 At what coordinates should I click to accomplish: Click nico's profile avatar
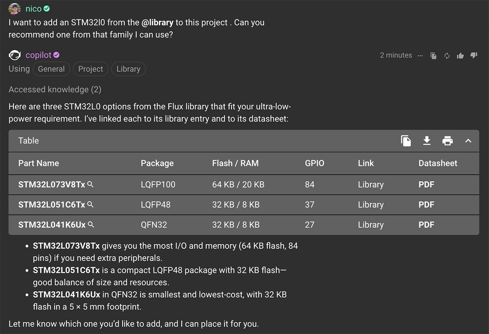pos(15,9)
